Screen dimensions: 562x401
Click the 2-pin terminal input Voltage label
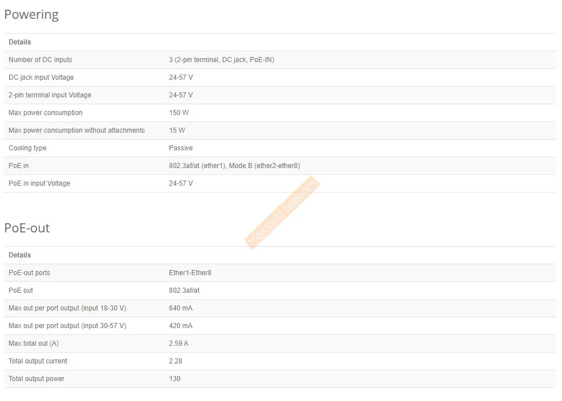49,95
